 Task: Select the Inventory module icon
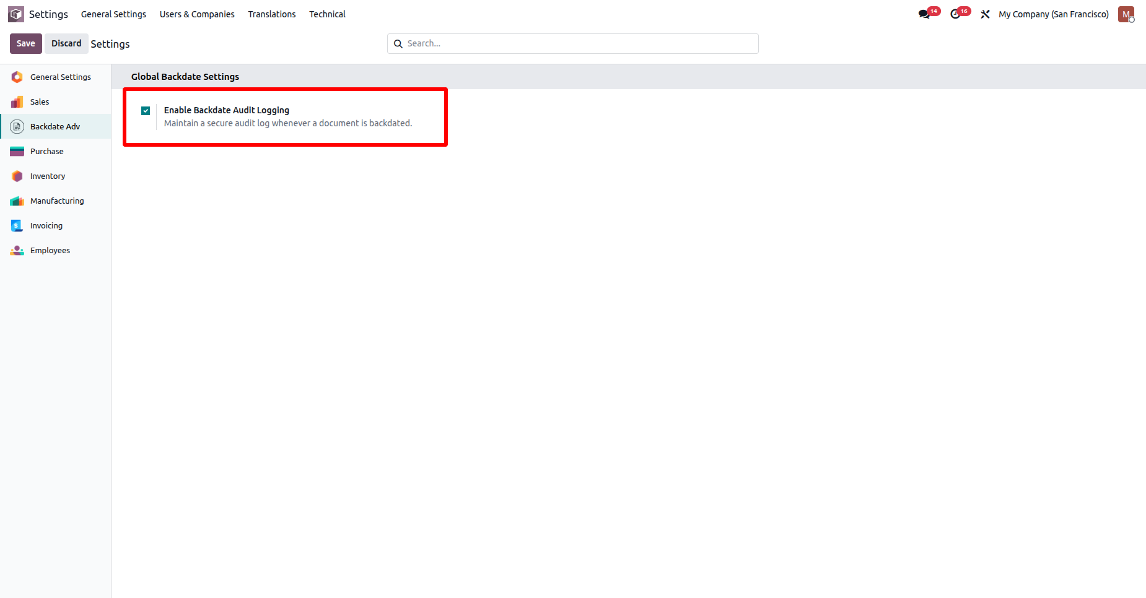pos(17,176)
